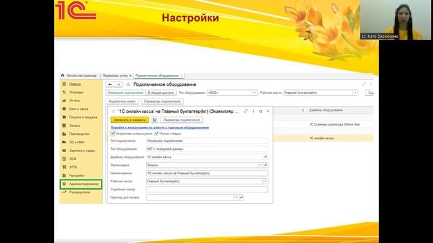This screenshot has width=433, height=243.
Task: Click the ЭТТН section icon
Action: pos(64,167)
